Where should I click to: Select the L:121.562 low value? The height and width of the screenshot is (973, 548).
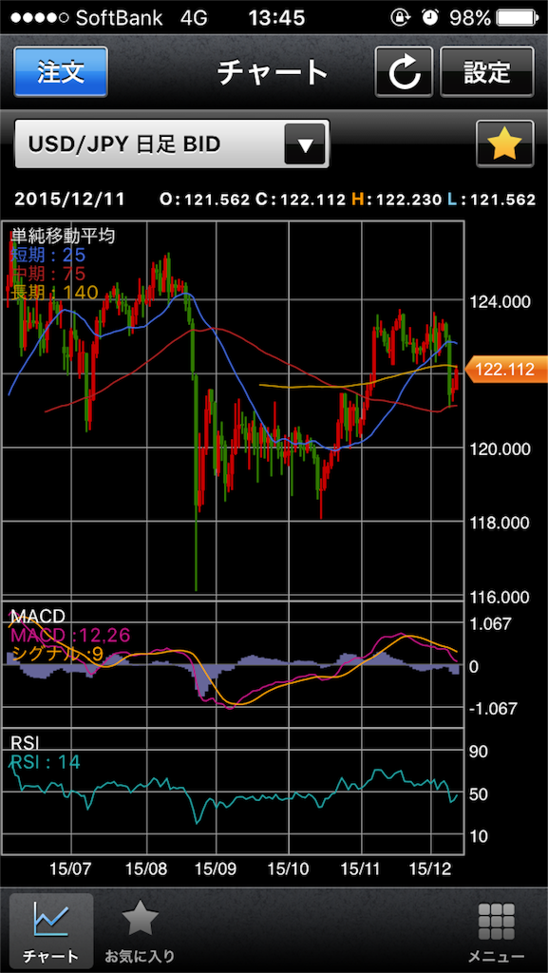click(x=490, y=200)
